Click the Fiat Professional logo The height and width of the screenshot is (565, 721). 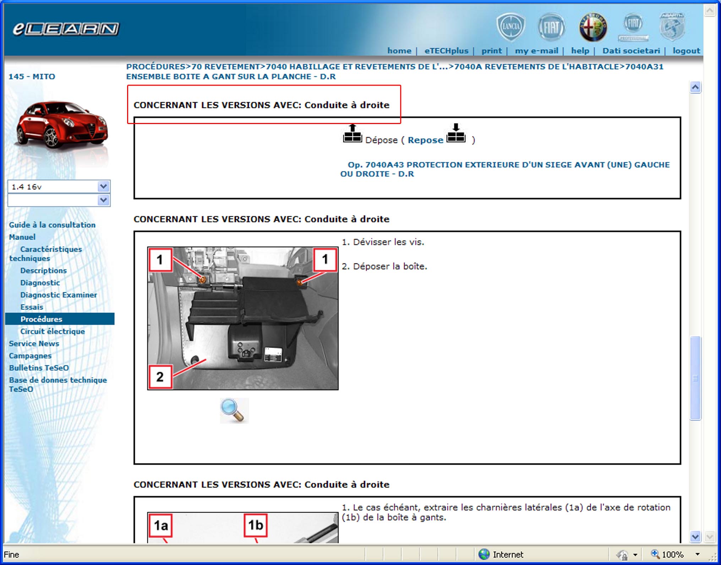tap(633, 25)
